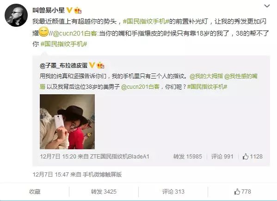Open the @我的大拇指 mention
This screenshot has height=201, width=277.
coord(206,76)
